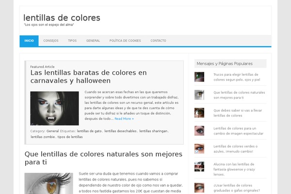291x194 pixels.
Task: Open Política de Cookies page
Action: coord(125,41)
